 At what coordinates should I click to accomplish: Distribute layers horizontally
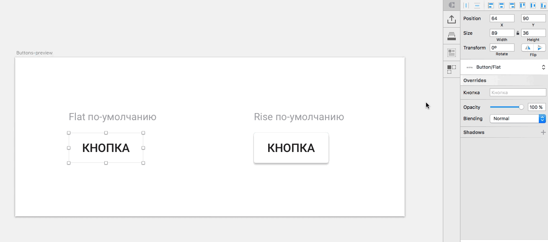pos(466,5)
